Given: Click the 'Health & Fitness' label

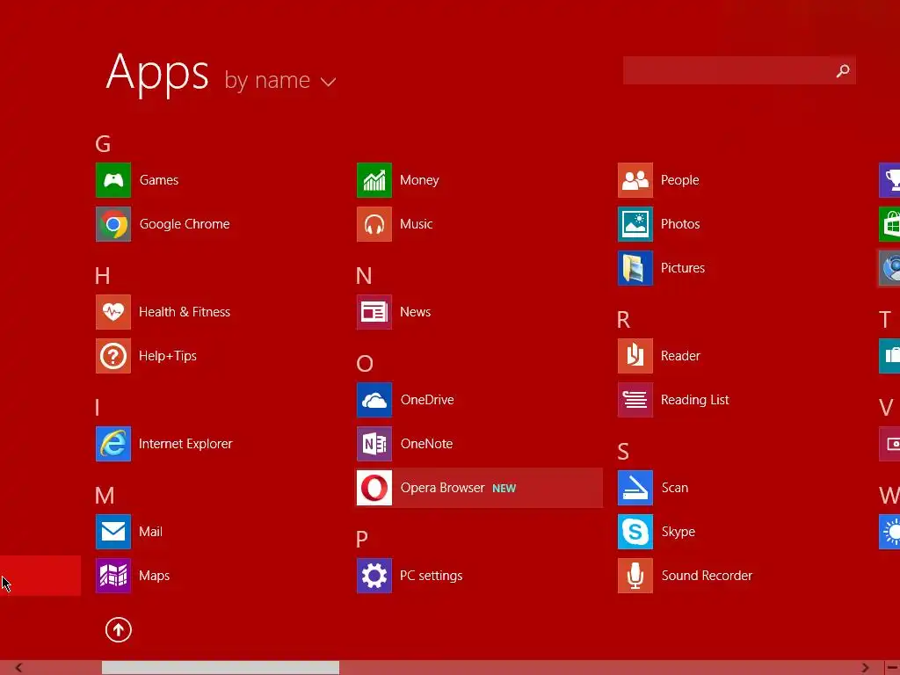Looking at the screenshot, I should tap(185, 312).
